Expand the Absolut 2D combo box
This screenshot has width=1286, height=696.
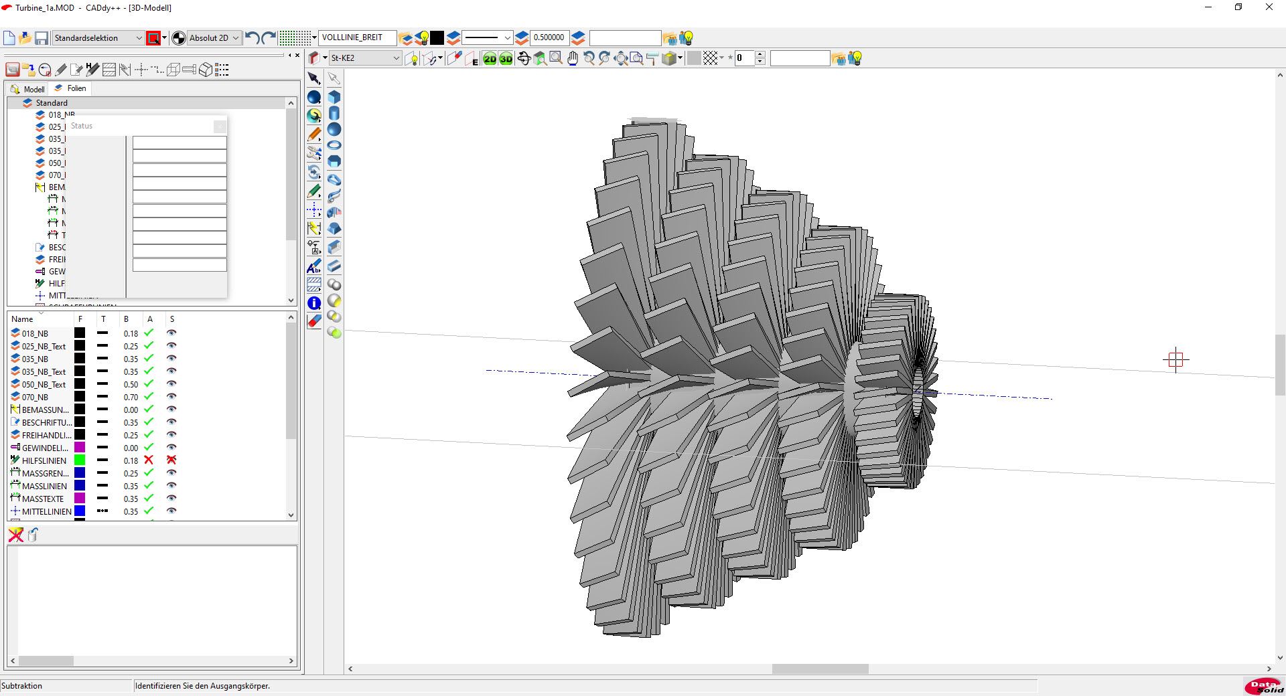pos(235,38)
